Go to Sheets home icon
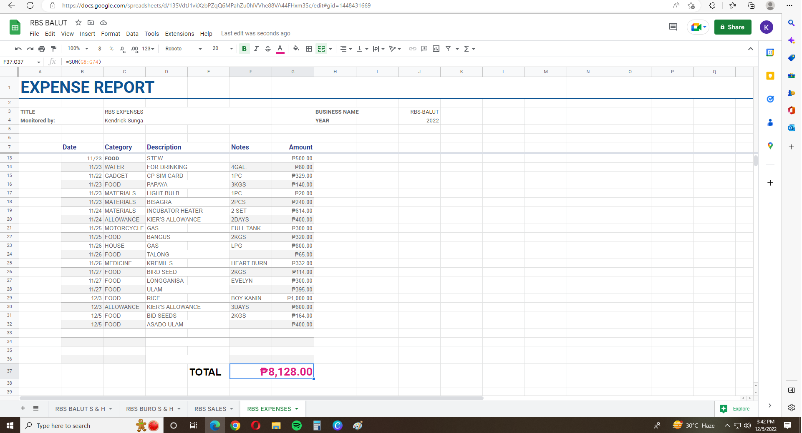802x433 pixels. click(x=15, y=28)
